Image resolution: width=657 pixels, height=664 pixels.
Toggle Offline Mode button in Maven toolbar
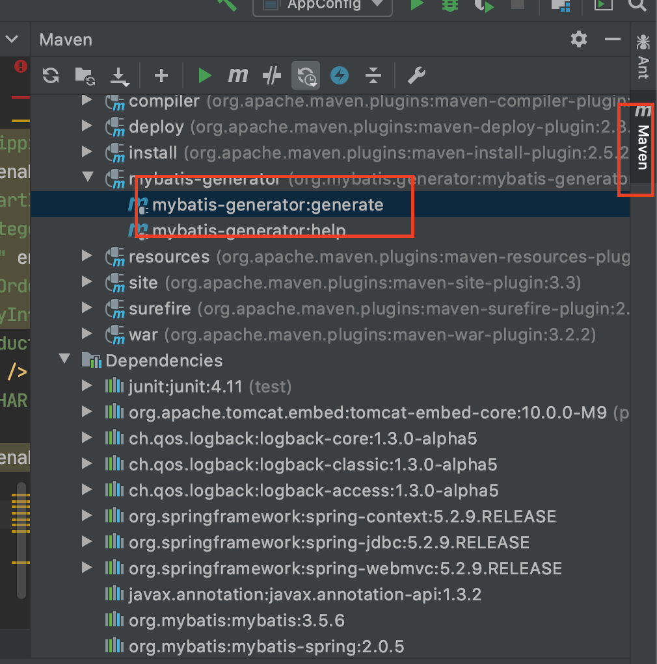tap(306, 75)
